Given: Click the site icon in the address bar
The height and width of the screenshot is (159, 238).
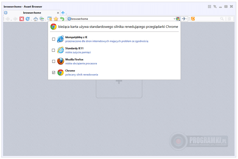Looking at the screenshot, I should (69, 19).
